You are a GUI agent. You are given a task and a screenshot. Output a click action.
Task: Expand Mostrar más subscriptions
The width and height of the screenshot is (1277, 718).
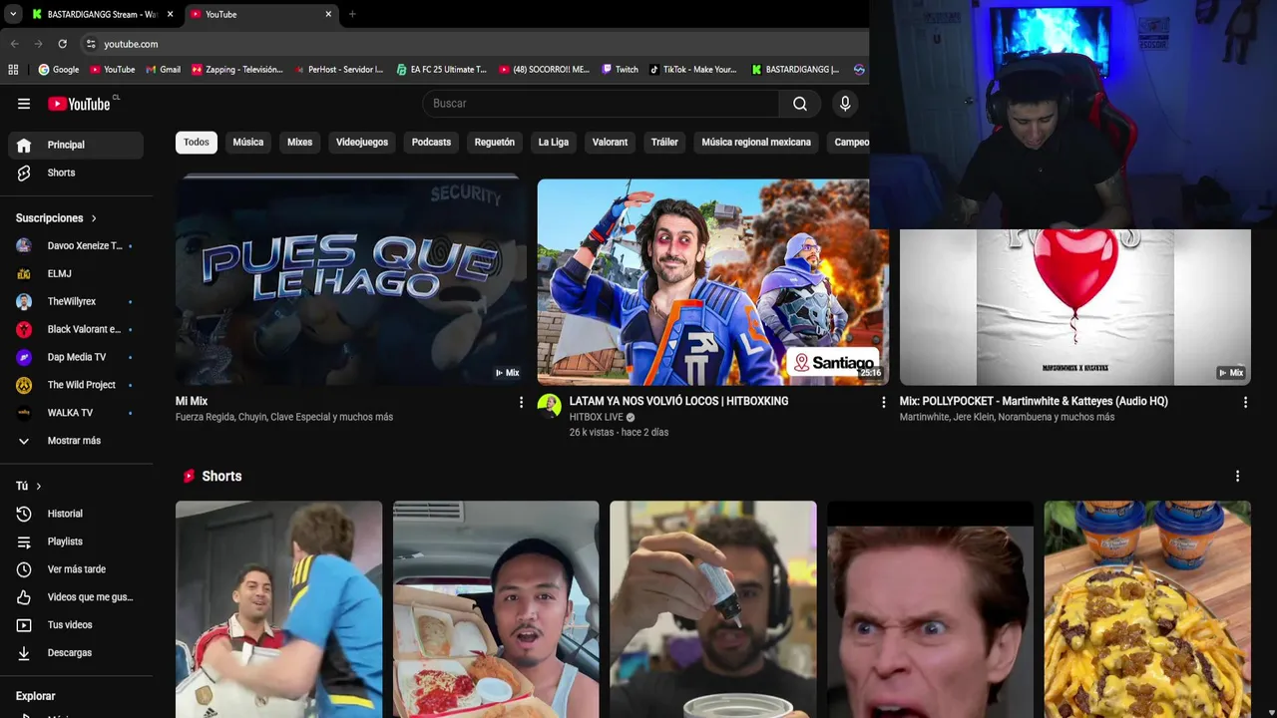(x=76, y=441)
